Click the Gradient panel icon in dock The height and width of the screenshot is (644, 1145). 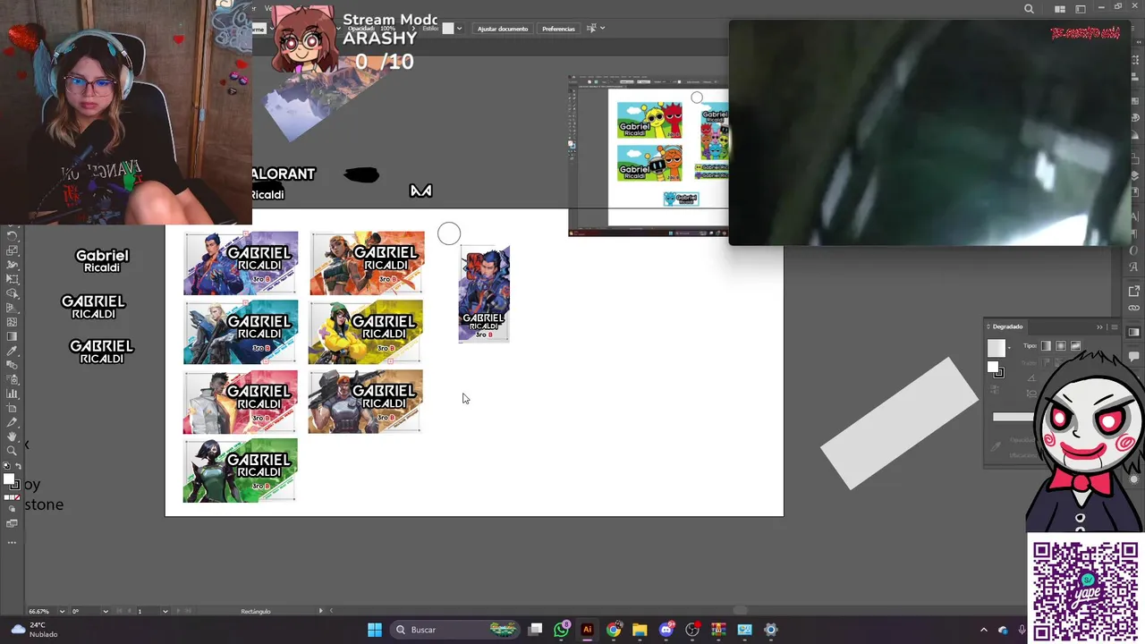[1134, 332]
